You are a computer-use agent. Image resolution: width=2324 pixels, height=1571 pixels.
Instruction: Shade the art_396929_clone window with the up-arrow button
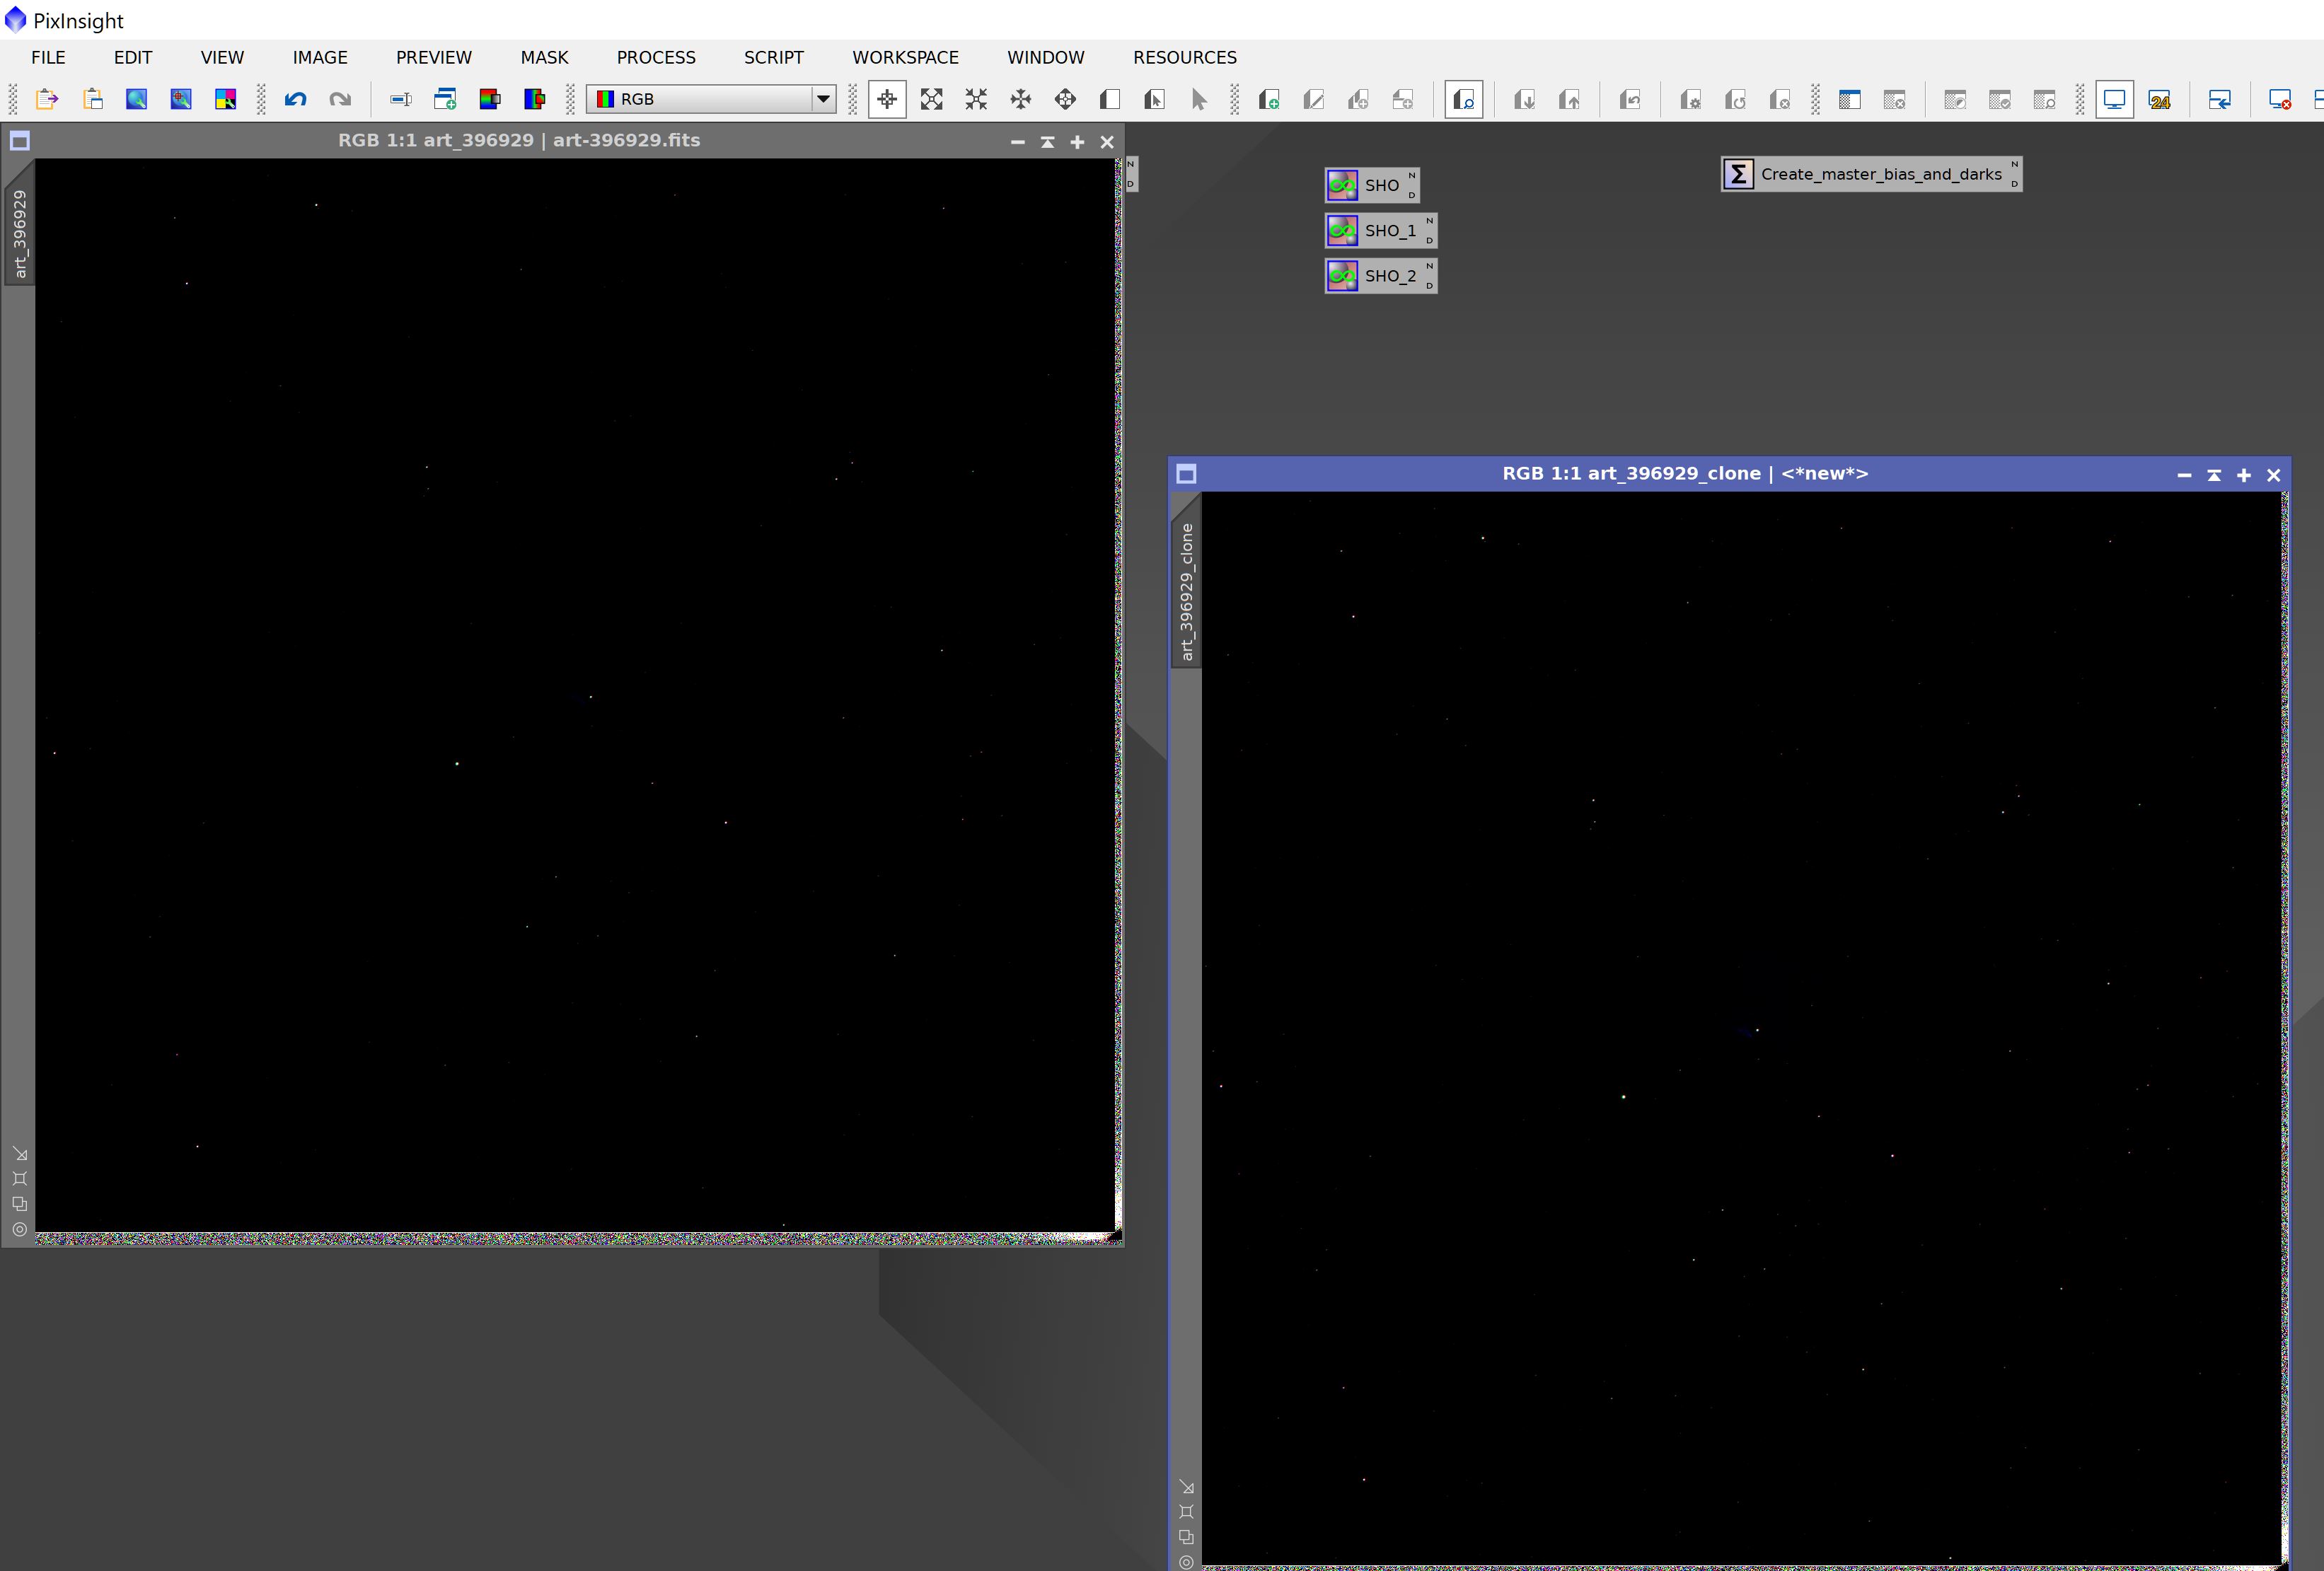click(2214, 475)
